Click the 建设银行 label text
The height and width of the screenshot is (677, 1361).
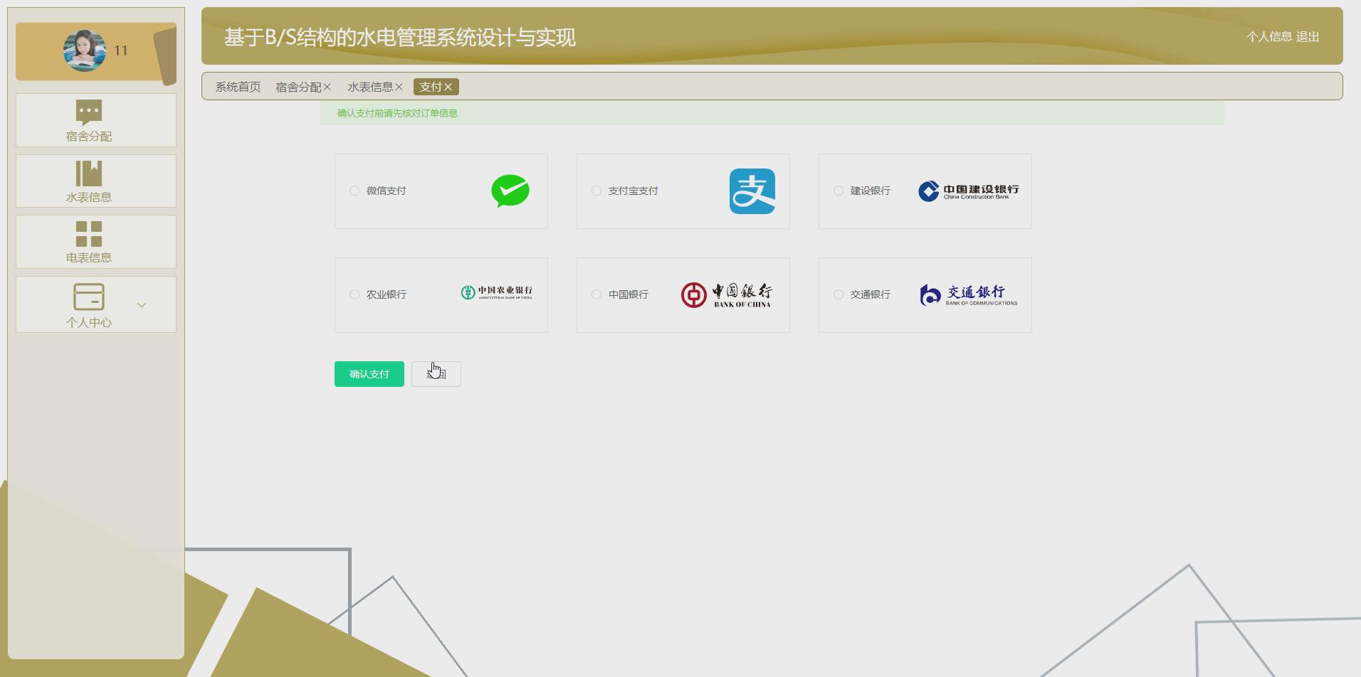point(871,191)
